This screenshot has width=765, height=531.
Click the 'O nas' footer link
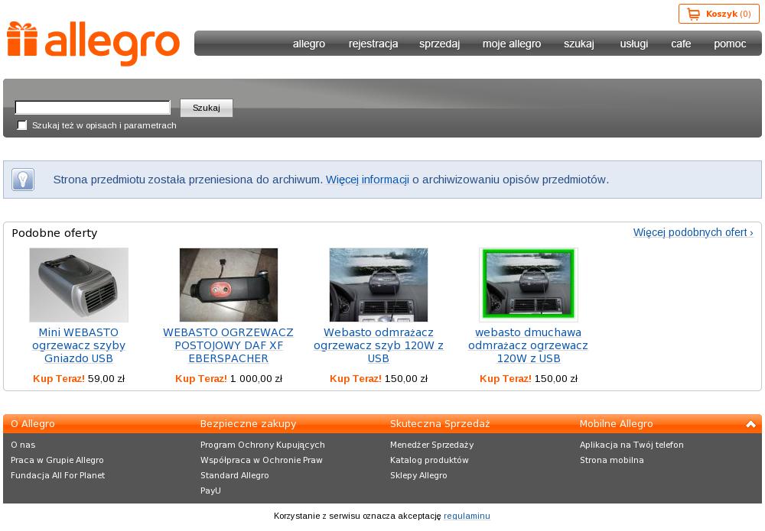[23, 445]
